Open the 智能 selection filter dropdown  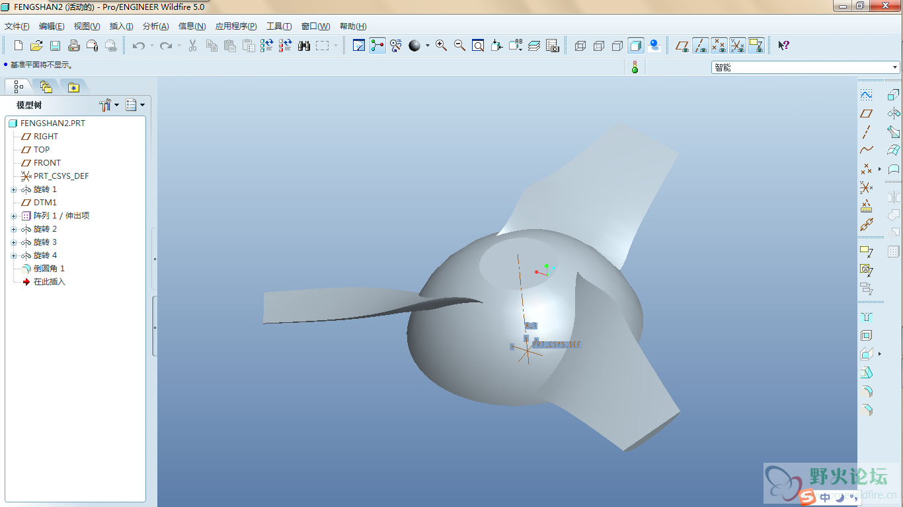[895, 67]
